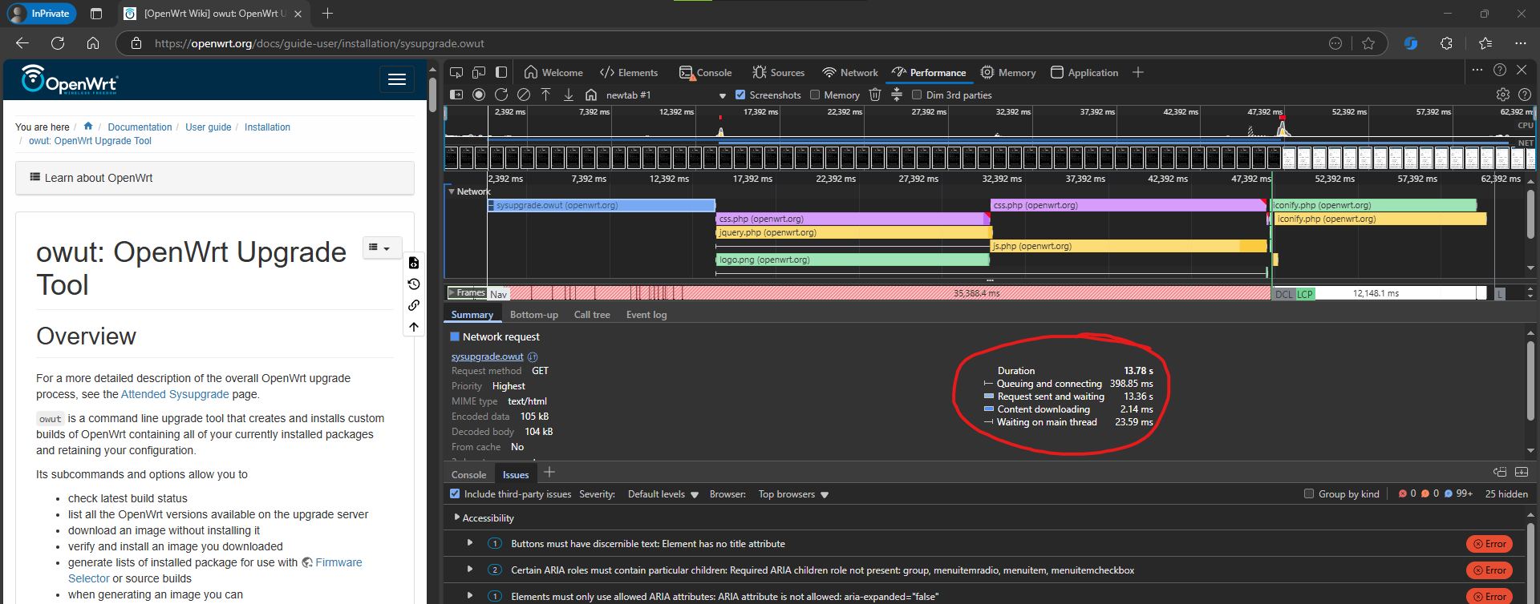Click the trash can collect garbage icon

875,95
